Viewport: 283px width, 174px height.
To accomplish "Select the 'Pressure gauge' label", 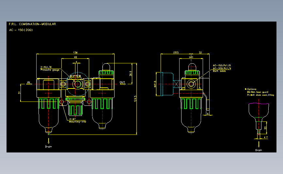I will [x=50, y=70].
